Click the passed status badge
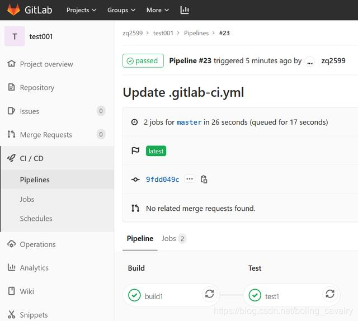Viewport: 358px width, 321px height. (x=143, y=61)
